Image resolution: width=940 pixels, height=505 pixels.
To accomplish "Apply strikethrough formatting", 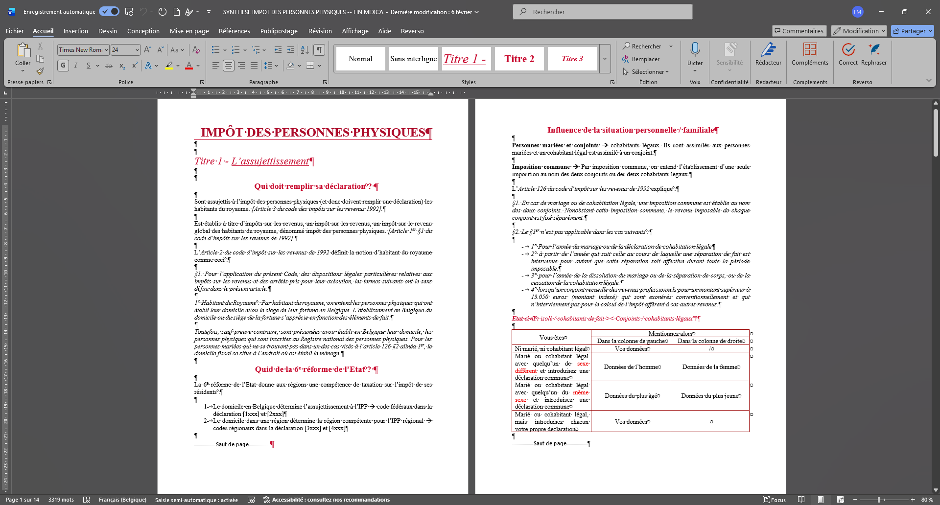I will coord(109,66).
